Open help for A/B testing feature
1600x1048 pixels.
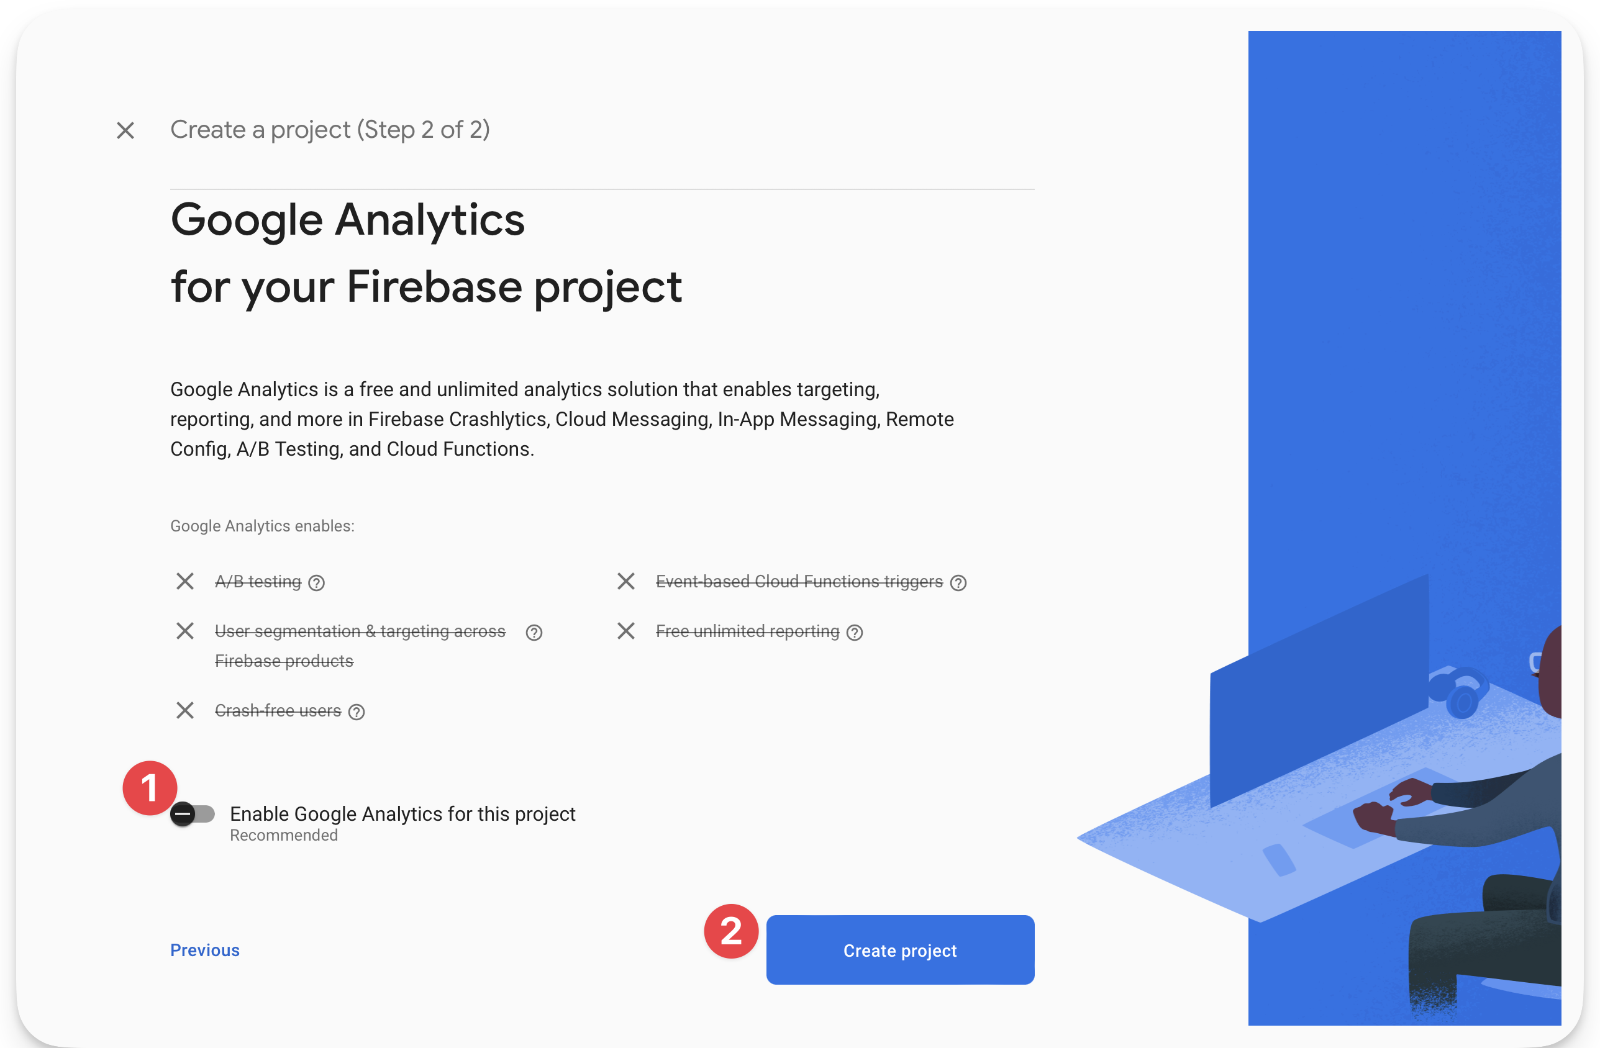(316, 582)
